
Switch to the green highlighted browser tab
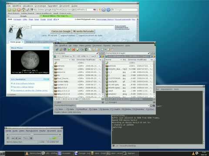[x=56, y=16]
